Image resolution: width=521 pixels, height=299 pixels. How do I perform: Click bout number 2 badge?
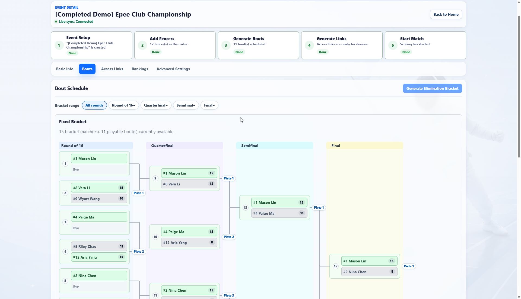point(65,193)
